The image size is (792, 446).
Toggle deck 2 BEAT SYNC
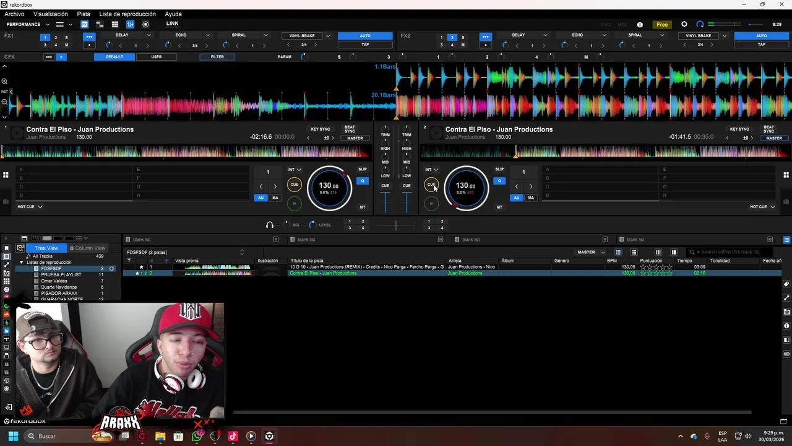click(768, 129)
